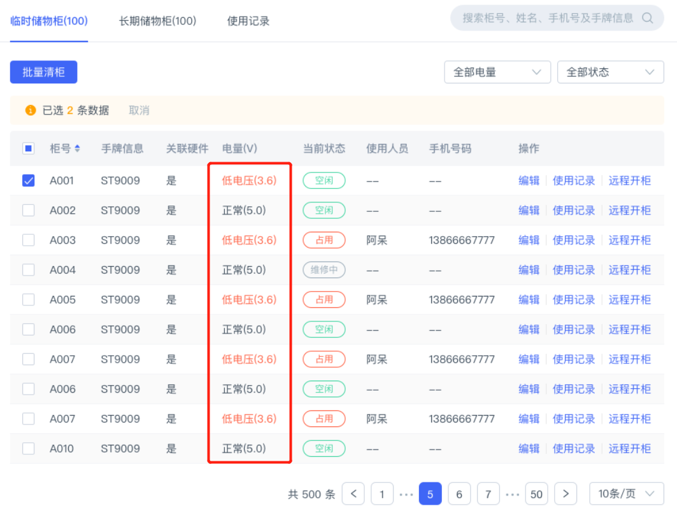Click the 共 500 条 total count

311,494
